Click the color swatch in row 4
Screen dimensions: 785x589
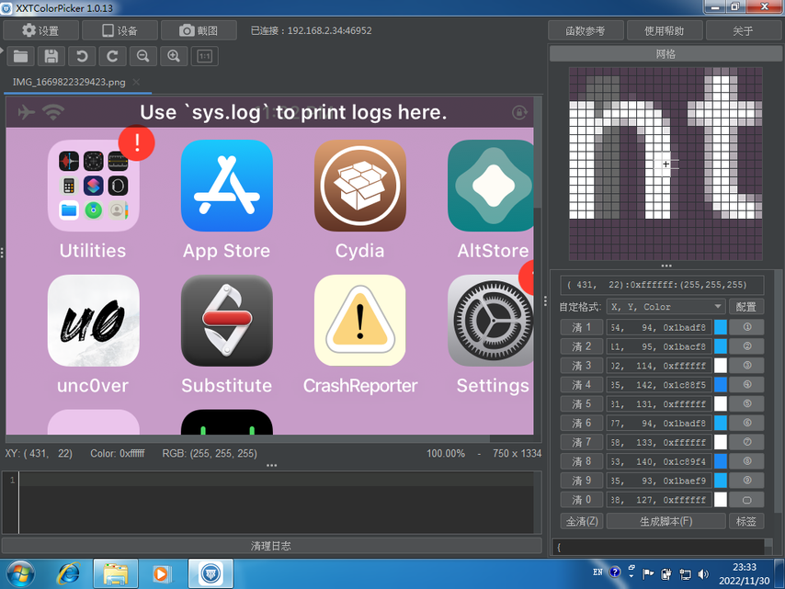(x=721, y=385)
